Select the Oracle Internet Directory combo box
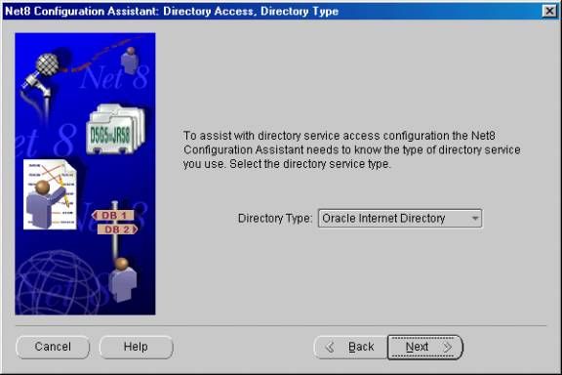 (x=400, y=218)
